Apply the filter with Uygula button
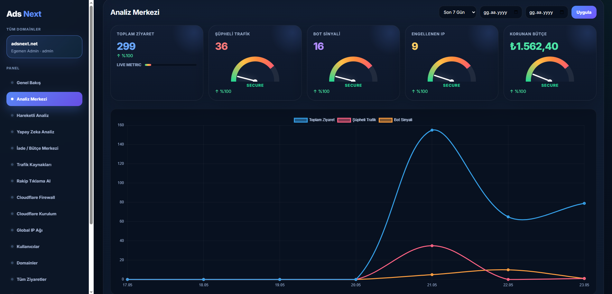 pyautogui.click(x=584, y=12)
